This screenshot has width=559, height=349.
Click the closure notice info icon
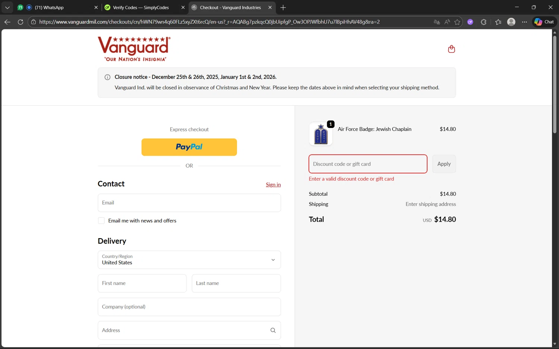coord(107,77)
